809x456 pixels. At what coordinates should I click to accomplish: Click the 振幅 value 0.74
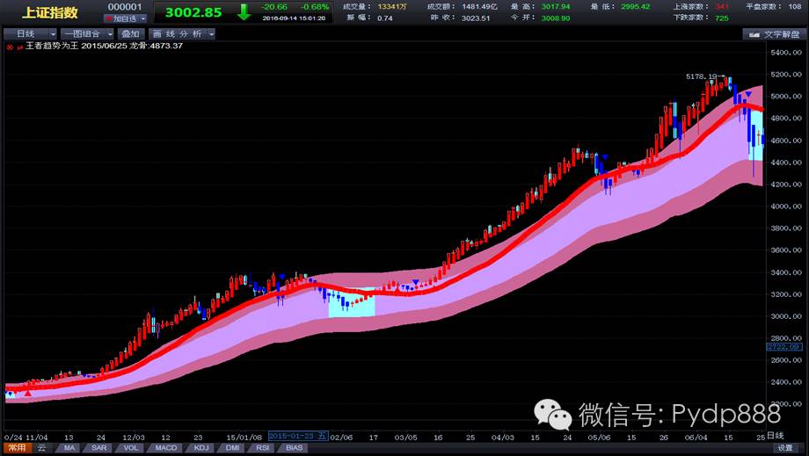pos(385,18)
